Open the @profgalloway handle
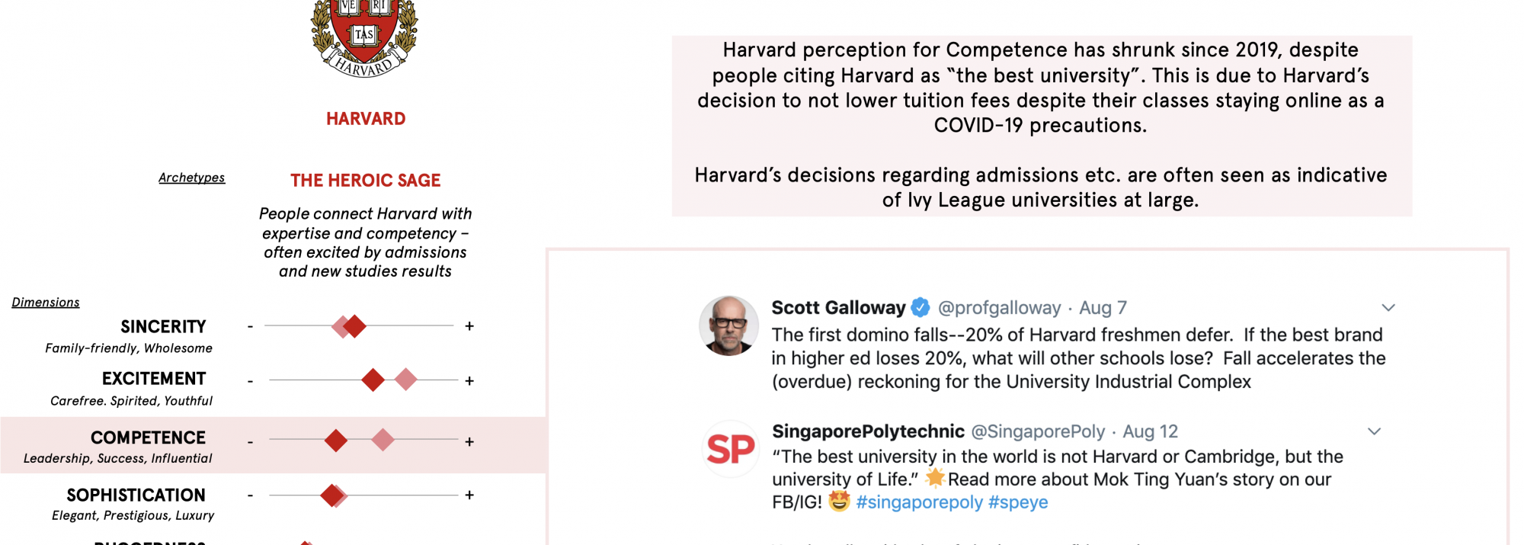This screenshot has height=545, width=1524. pos(999,308)
